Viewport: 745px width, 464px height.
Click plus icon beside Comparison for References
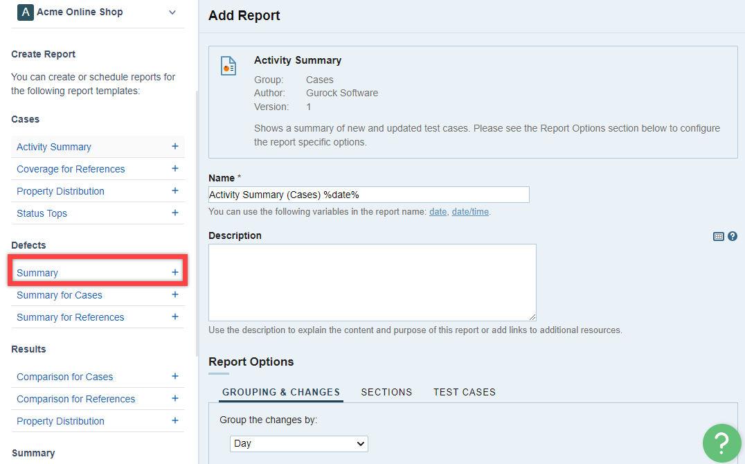point(175,399)
